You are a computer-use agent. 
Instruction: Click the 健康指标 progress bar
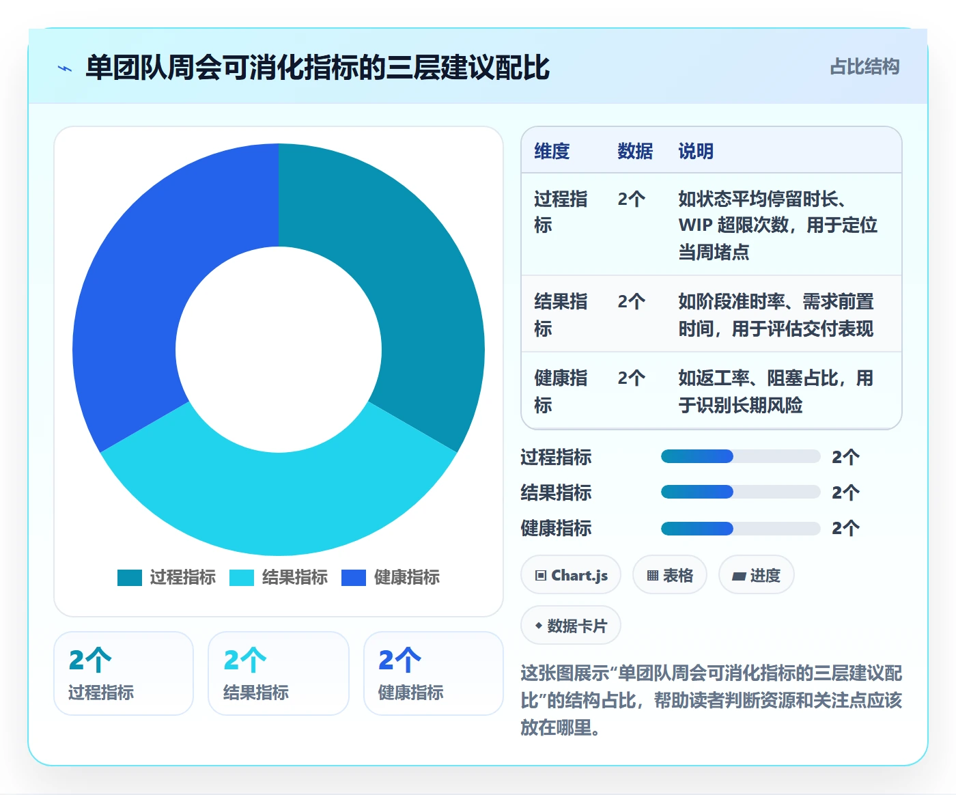coord(740,528)
